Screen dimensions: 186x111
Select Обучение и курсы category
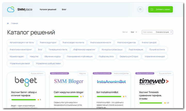click(x=52, y=56)
